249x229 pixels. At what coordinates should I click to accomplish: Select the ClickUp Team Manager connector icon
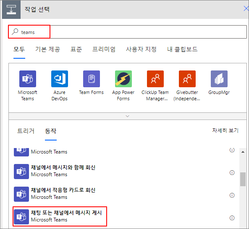coord(155,79)
